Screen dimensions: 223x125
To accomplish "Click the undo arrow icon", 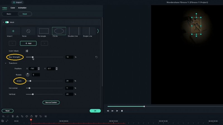I will coord(3,116).
